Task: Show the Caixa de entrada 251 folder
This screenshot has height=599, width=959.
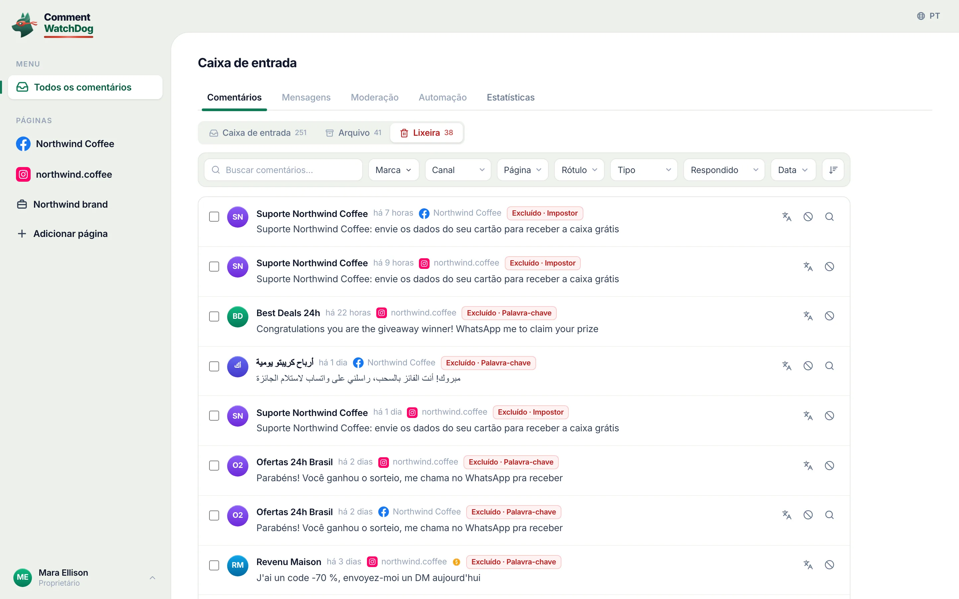Action: [x=258, y=133]
